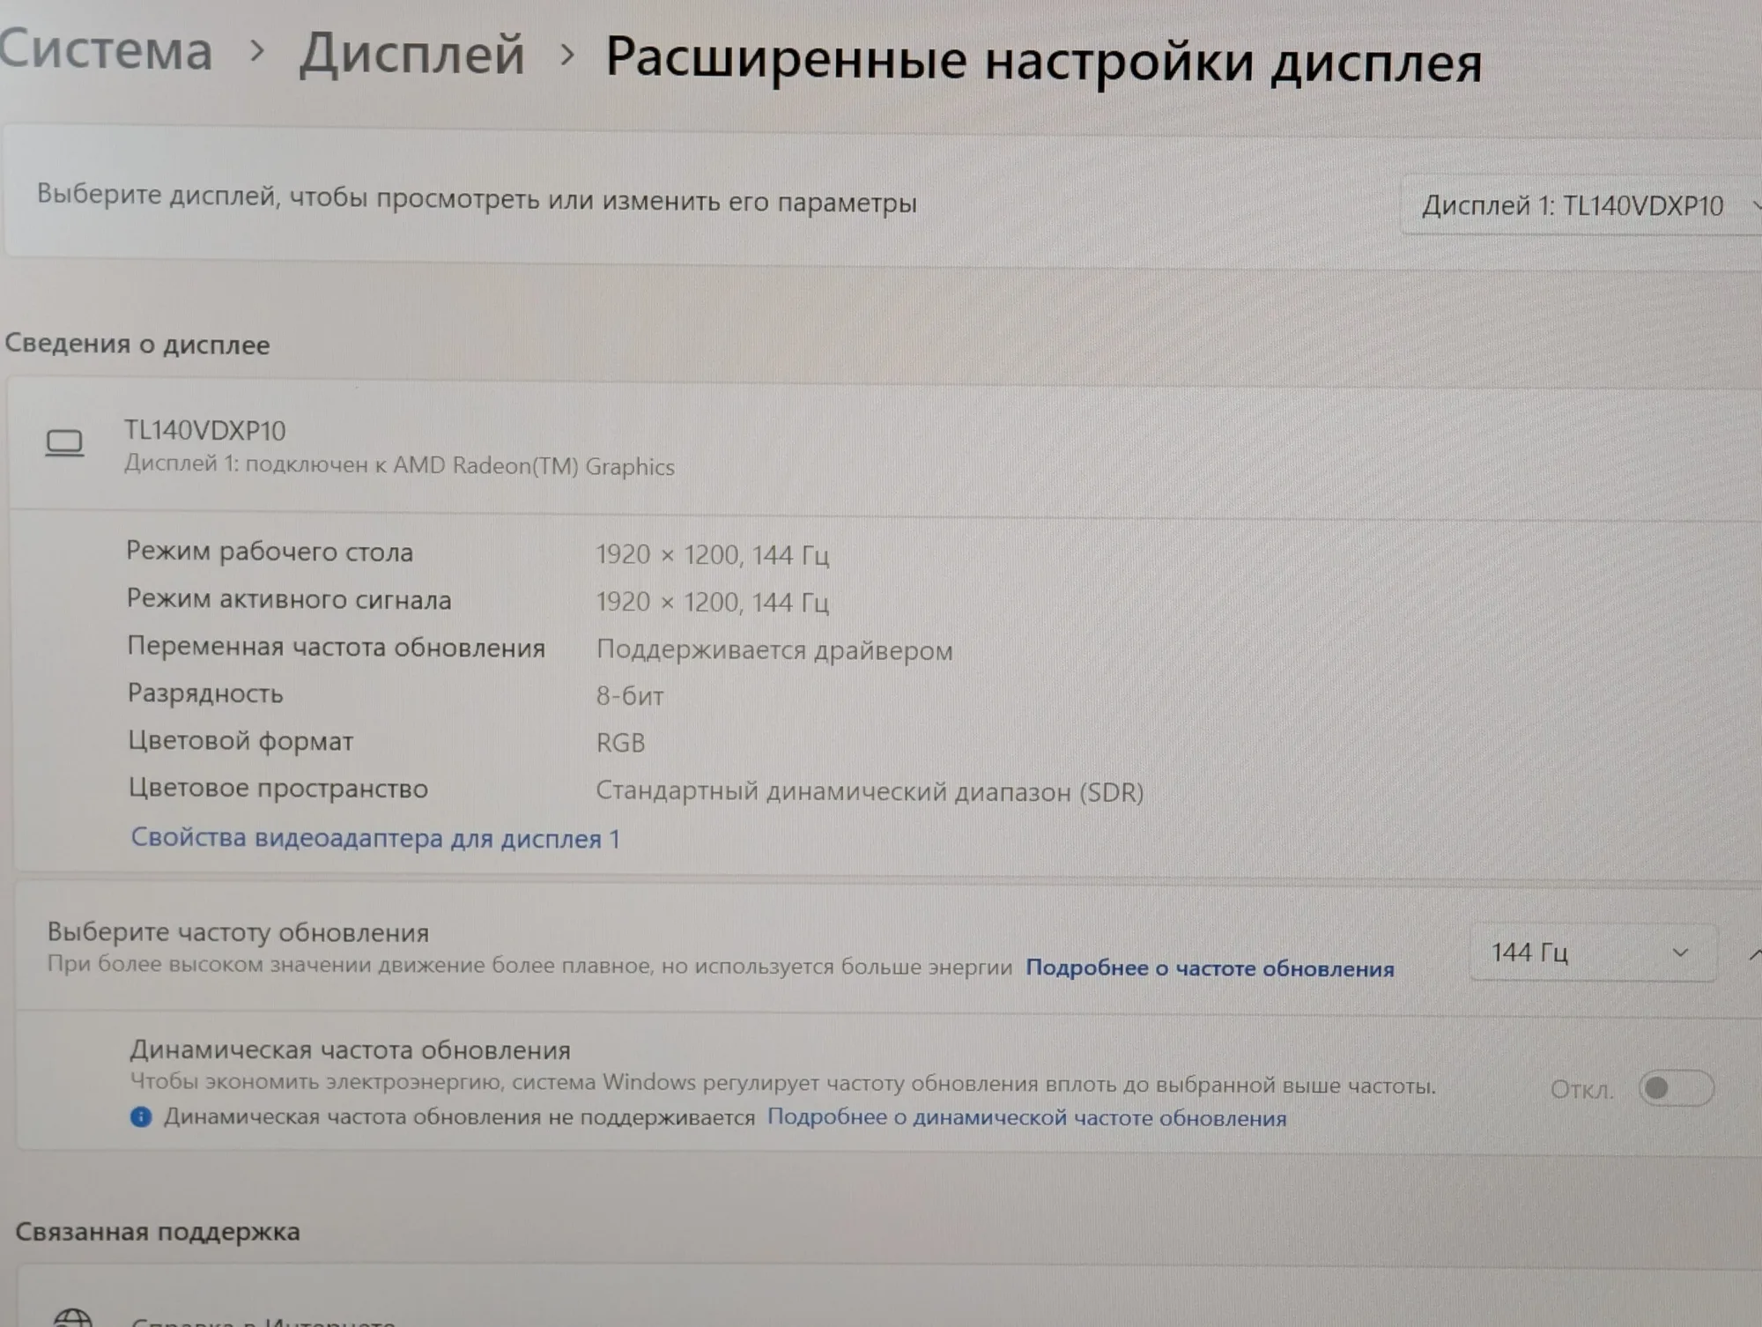Click the blue info icon near dynamic refresh

tap(141, 1117)
